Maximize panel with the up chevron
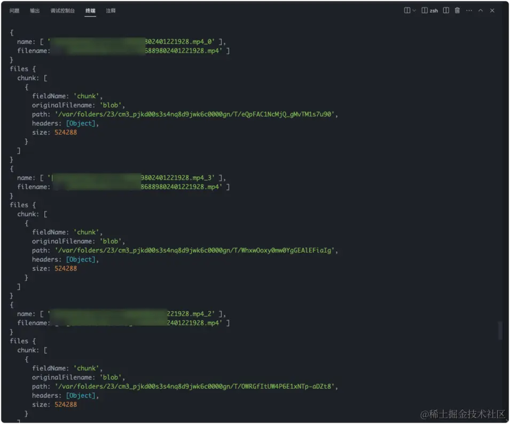The image size is (510, 424). (481, 10)
